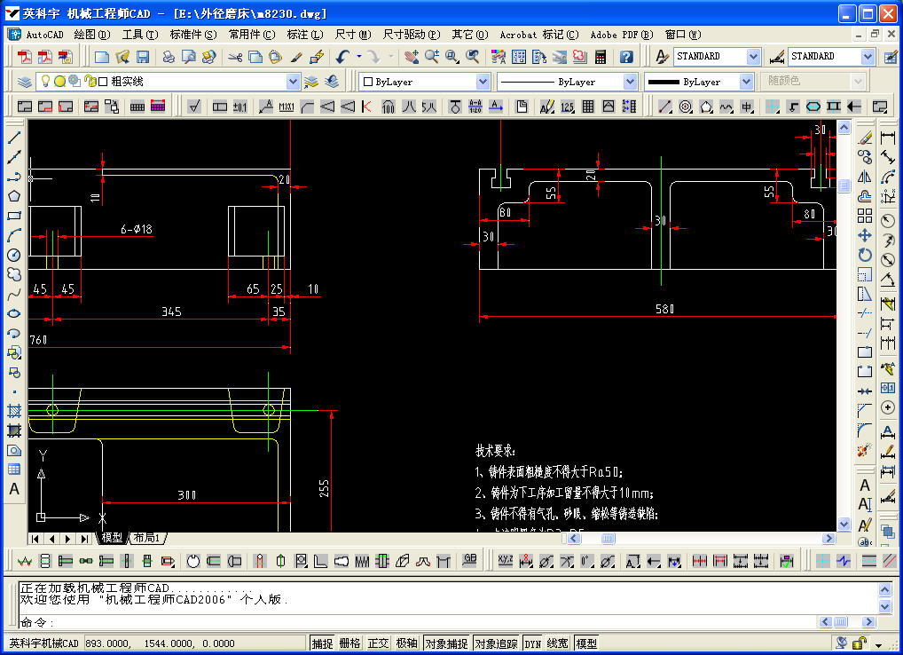Click the 命令 command line input

417,622
